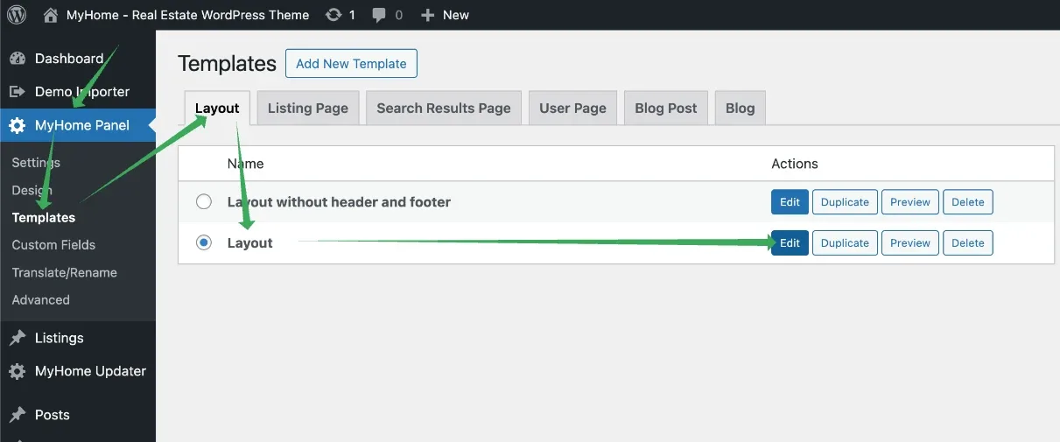Screen dimensions: 1060x442
Task: Open the Blog tab
Action: (x=740, y=108)
